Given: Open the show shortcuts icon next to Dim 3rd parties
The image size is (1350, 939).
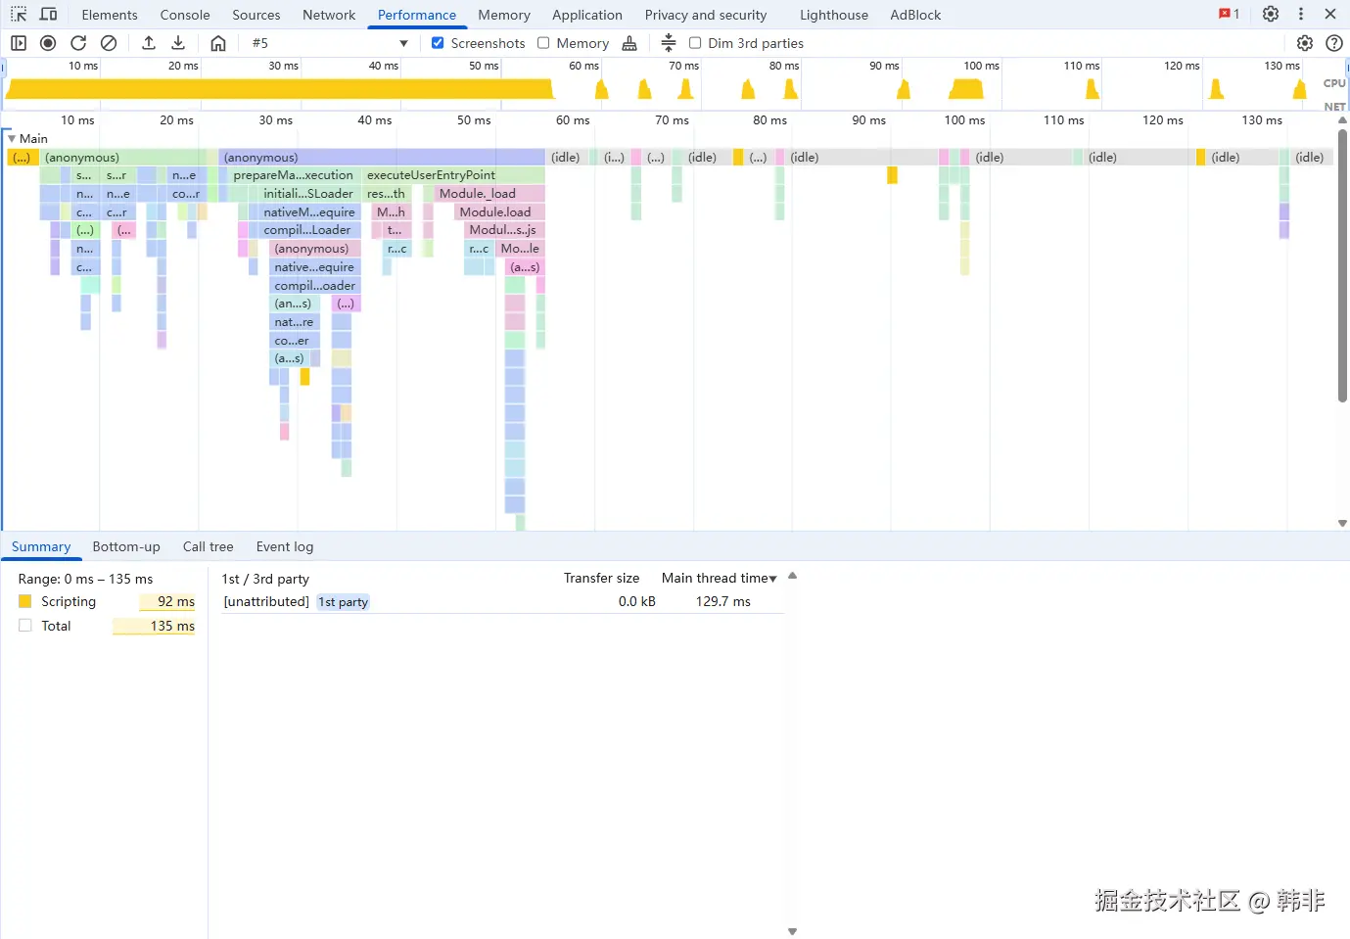Looking at the screenshot, I should pyautogui.click(x=669, y=43).
